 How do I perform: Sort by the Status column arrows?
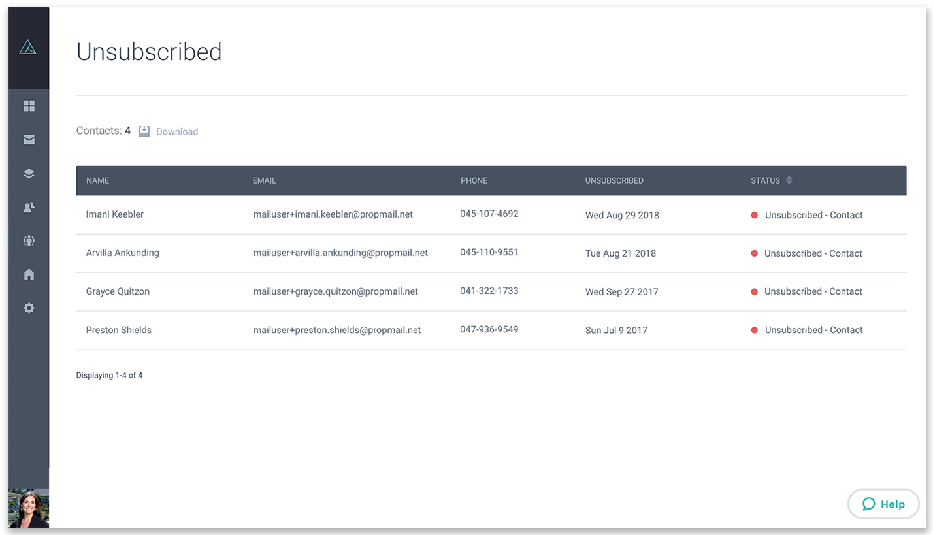coord(789,180)
